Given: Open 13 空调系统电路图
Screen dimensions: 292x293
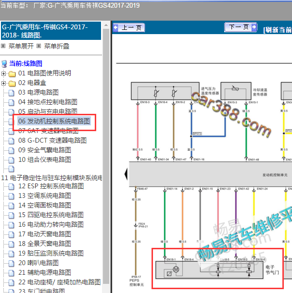Looking at the screenshot, I should coord(45,196).
